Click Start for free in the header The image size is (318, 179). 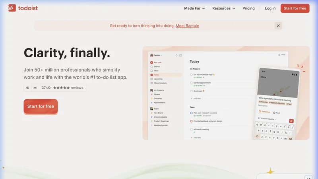pos(295,8)
